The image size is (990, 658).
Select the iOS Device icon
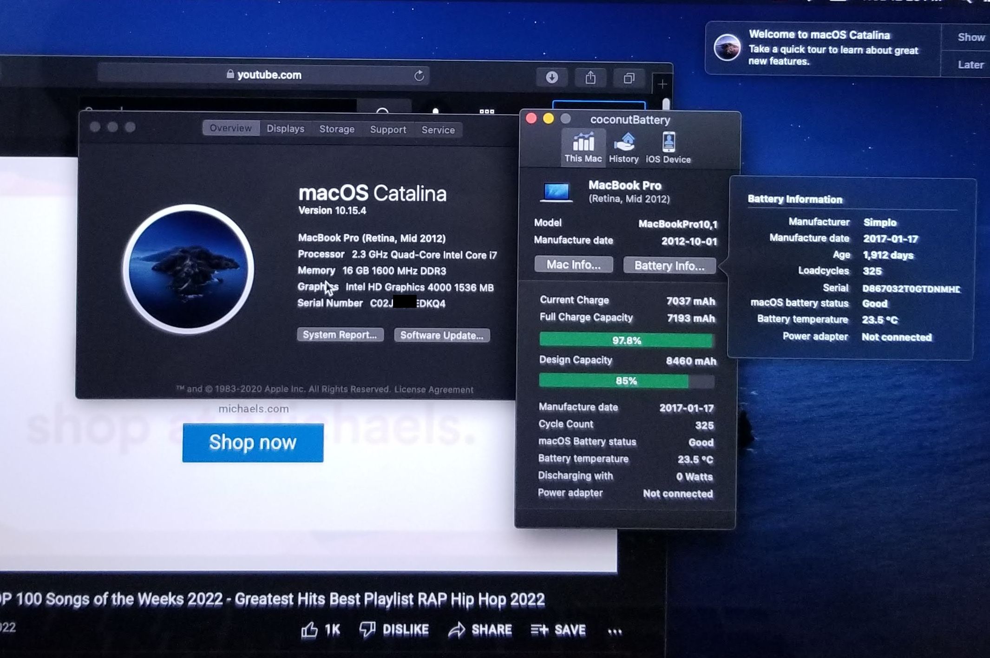click(669, 142)
